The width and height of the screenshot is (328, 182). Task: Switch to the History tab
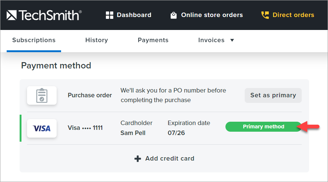(x=97, y=40)
